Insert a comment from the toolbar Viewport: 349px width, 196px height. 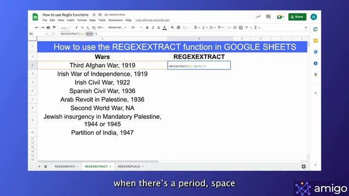tap(235, 28)
